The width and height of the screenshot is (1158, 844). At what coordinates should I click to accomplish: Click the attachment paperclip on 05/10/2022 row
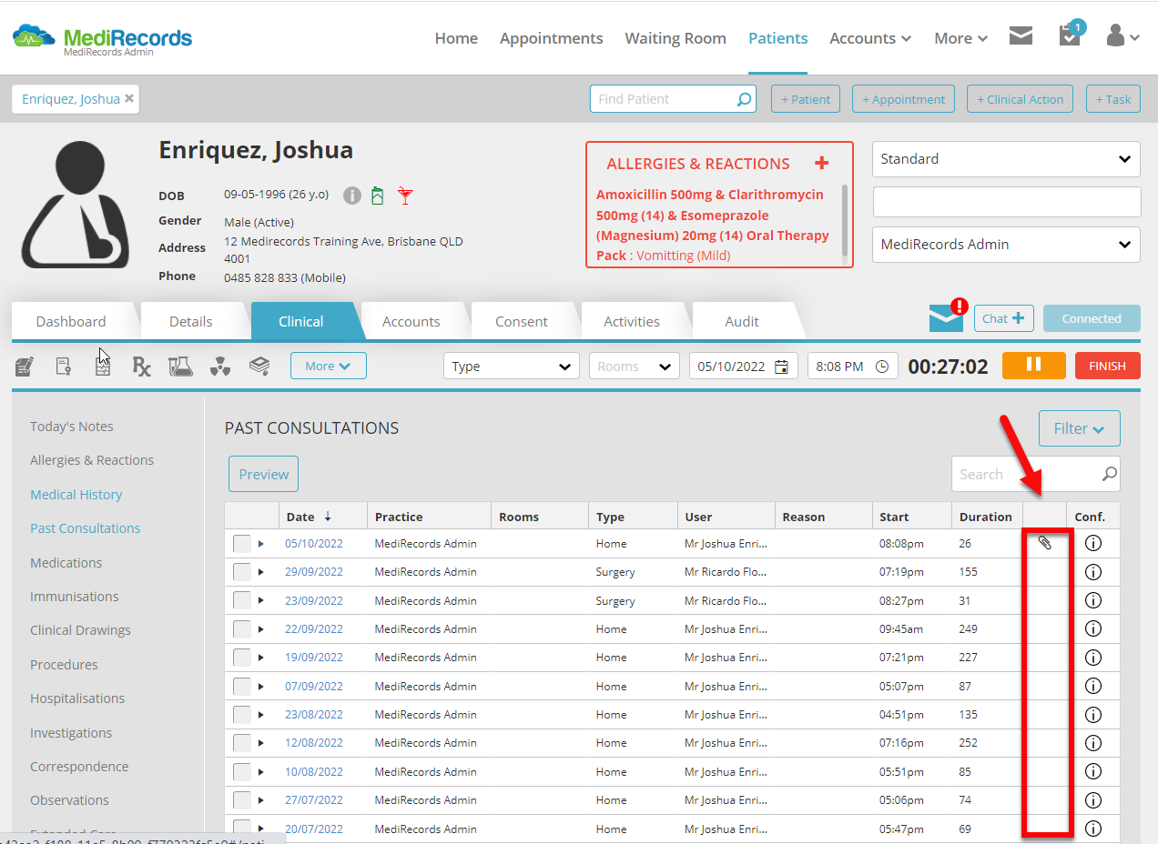1045,543
